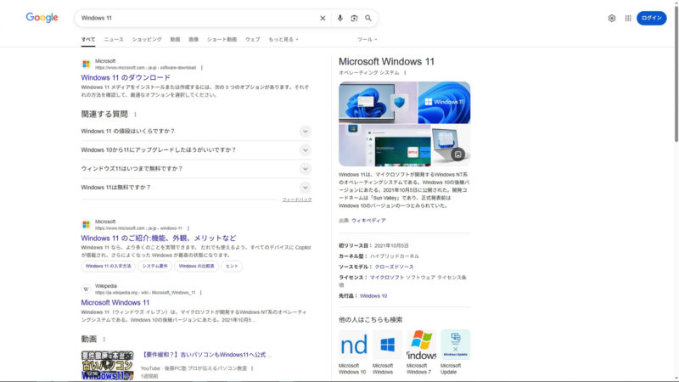The width and height of the screenshot is (679, 382).
Task: Open quick settings gear icon
Action: (612, 18)
